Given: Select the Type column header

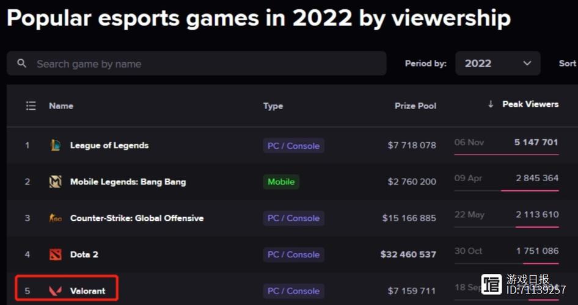Looking at the screenshot, I should pos(273,106).
